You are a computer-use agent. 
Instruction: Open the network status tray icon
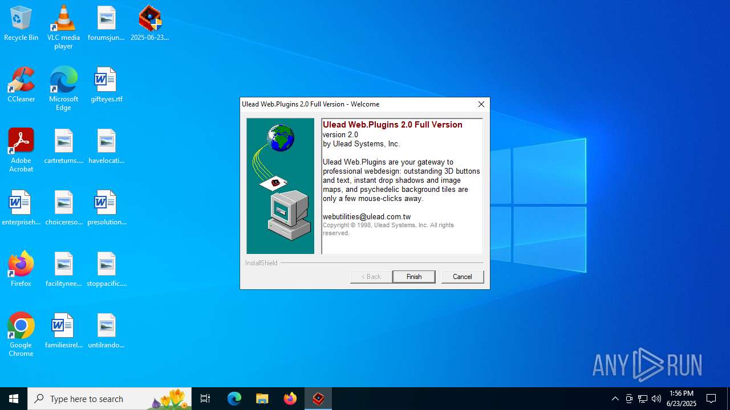(x=643, y=399)
